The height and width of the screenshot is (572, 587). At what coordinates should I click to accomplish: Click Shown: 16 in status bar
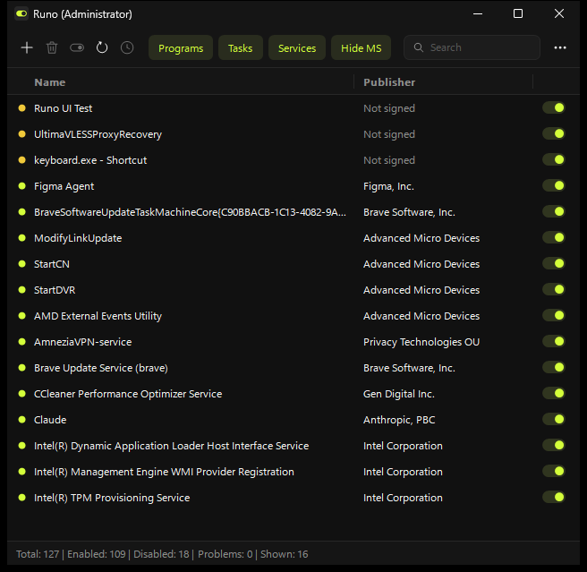pos(285,554)
